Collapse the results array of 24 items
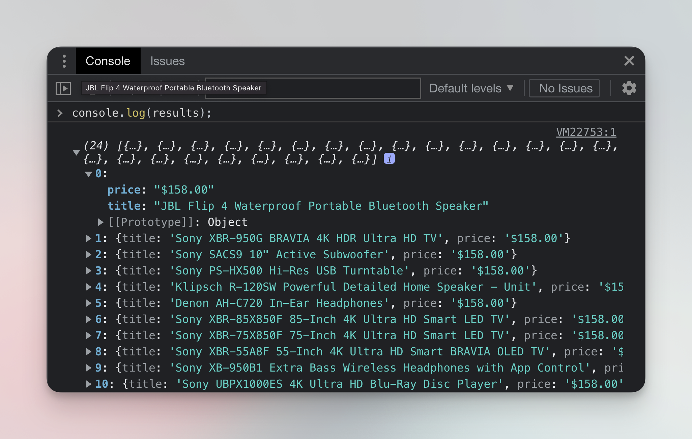692x439 pixels. point(77,152)
